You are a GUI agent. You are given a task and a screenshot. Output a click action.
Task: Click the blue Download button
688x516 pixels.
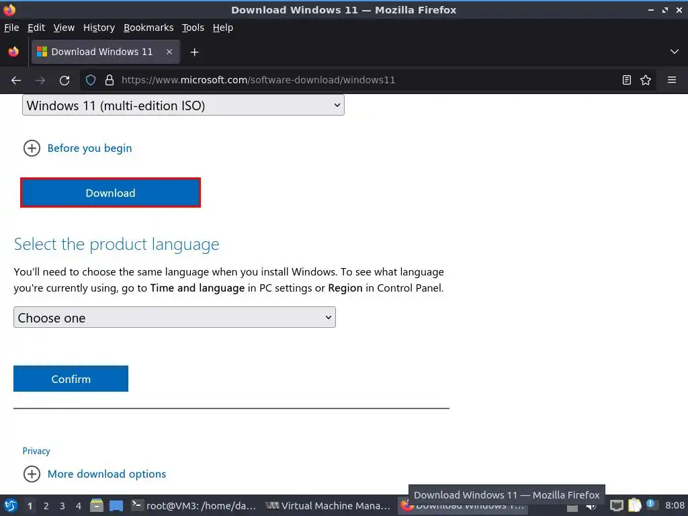pyautogui.click(x=111, y=193)
